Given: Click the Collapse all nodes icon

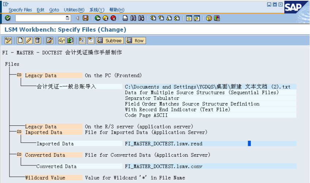Looking at the screenshot, I should (91, 40).
